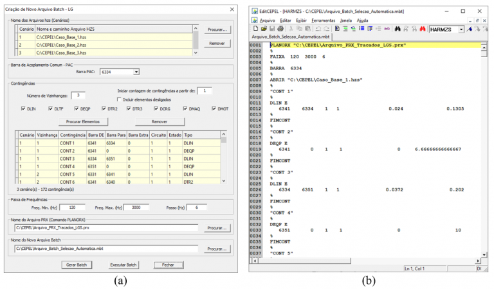Image resolution: width=494 pixels, height=289 pixels.
Task: Click the New file icon in EditCEPEL toolbar
Action: click(255, 29)
